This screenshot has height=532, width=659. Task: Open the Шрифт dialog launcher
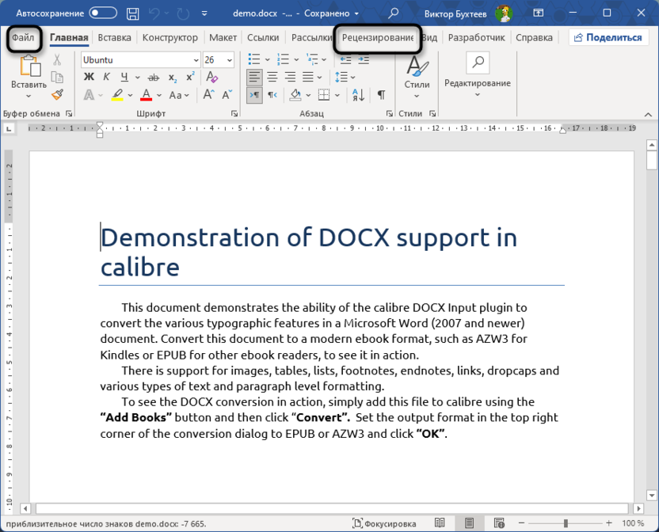tap(234, 113)
